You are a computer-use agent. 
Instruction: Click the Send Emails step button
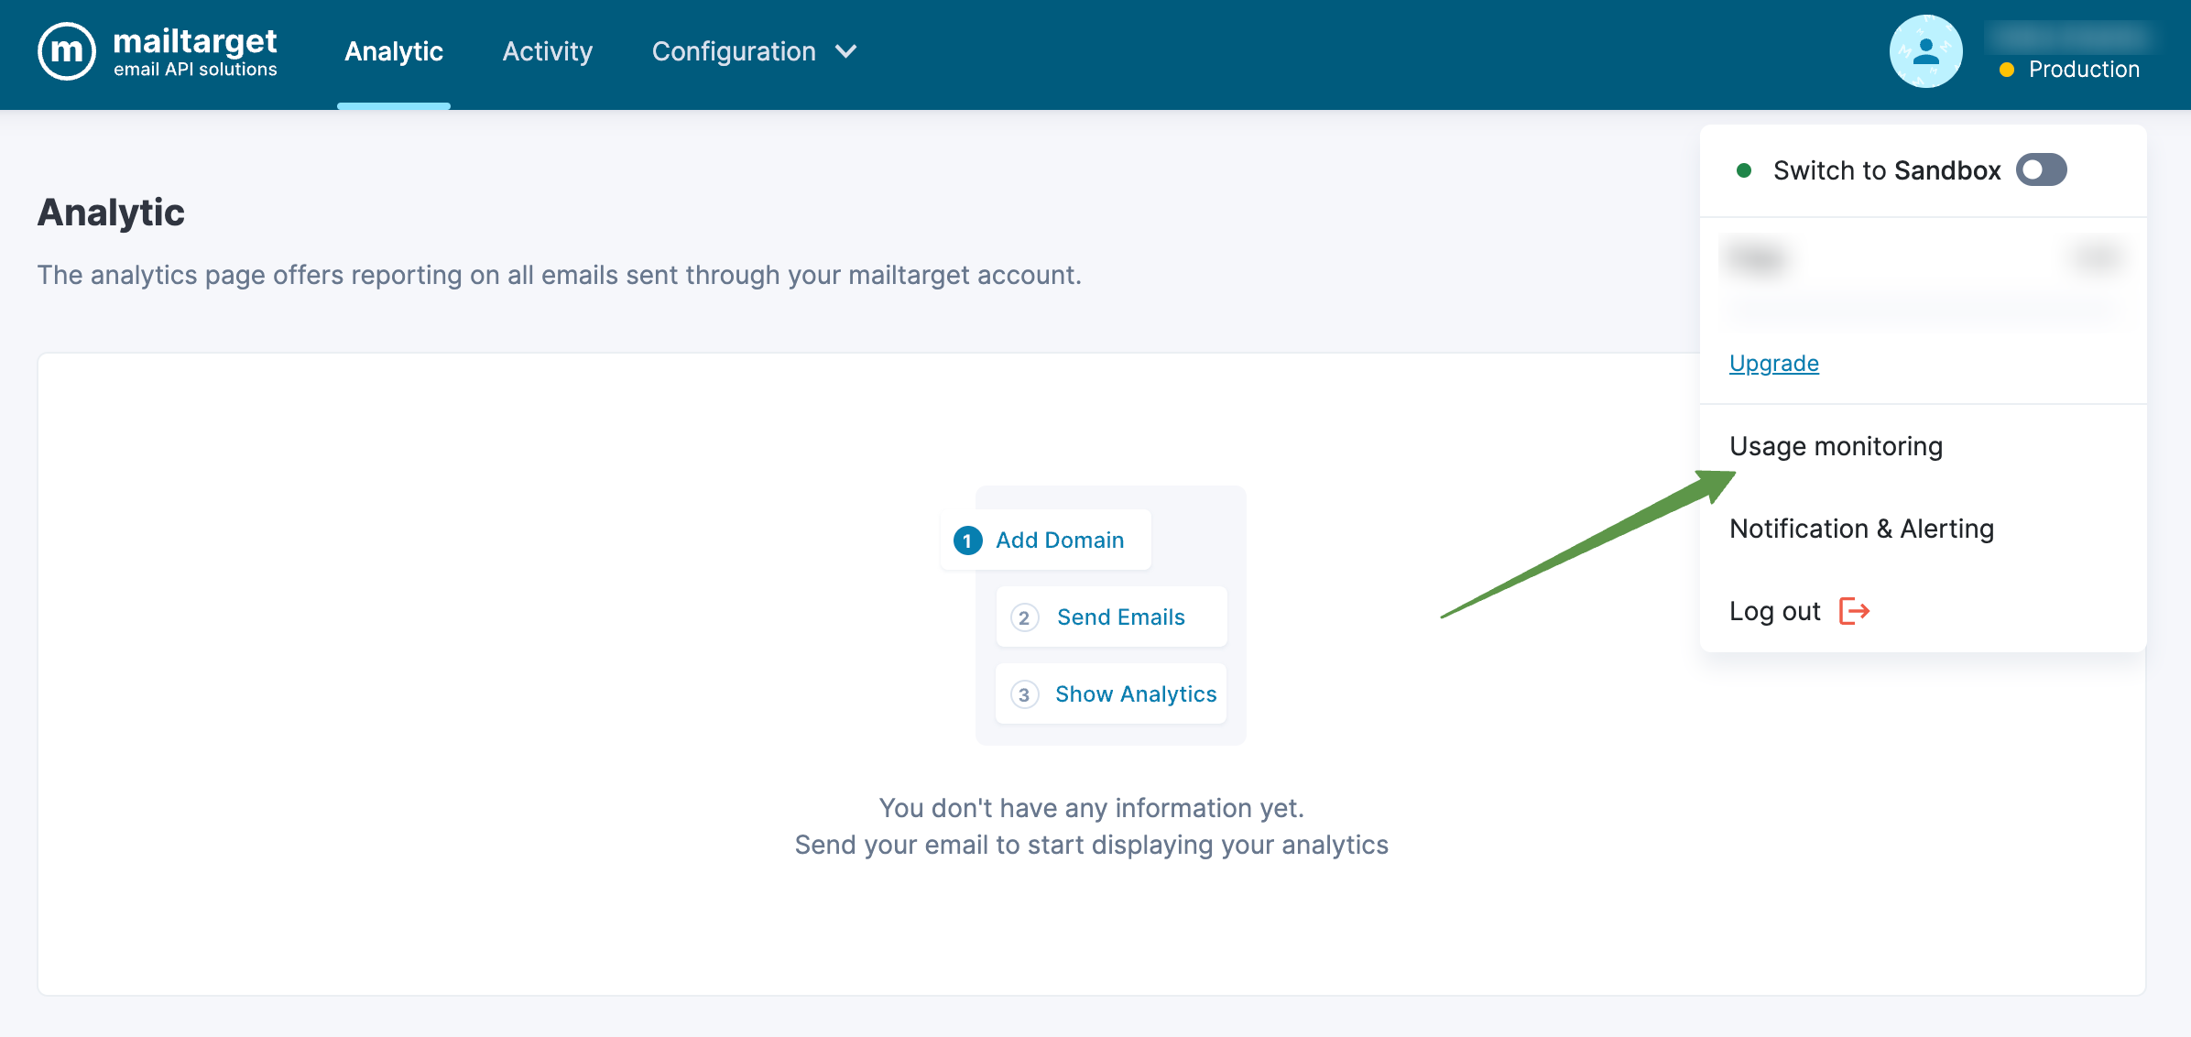(x=1120, y=617)
